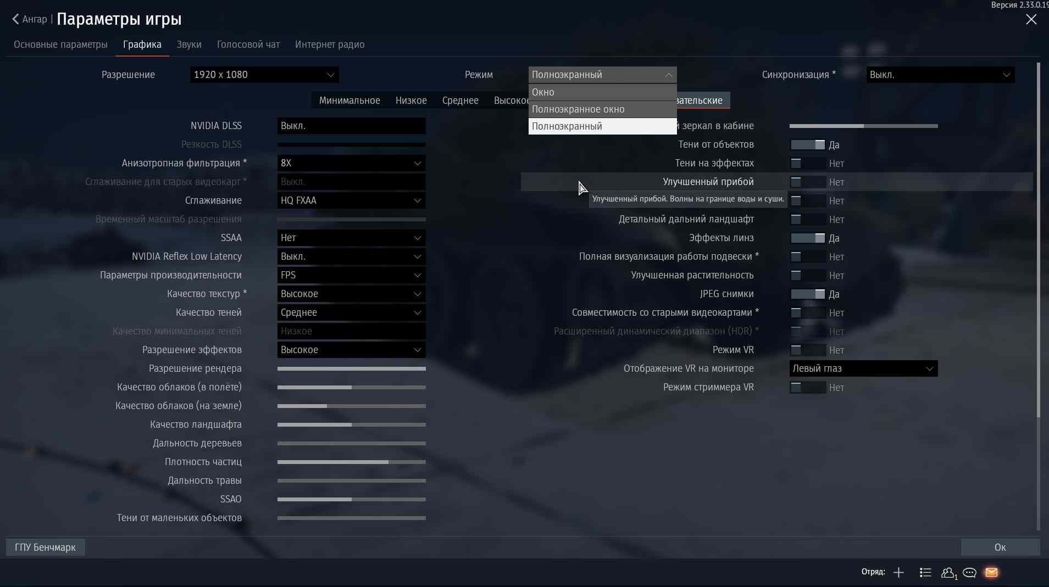Viewport: 1049px width, 587px height.
Task: Click the squad plus icon to add a player
Action: [x=898, y=573]
